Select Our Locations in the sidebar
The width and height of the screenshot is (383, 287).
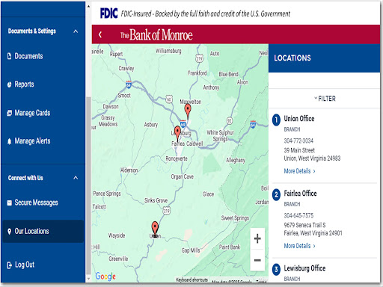[43, 231]
